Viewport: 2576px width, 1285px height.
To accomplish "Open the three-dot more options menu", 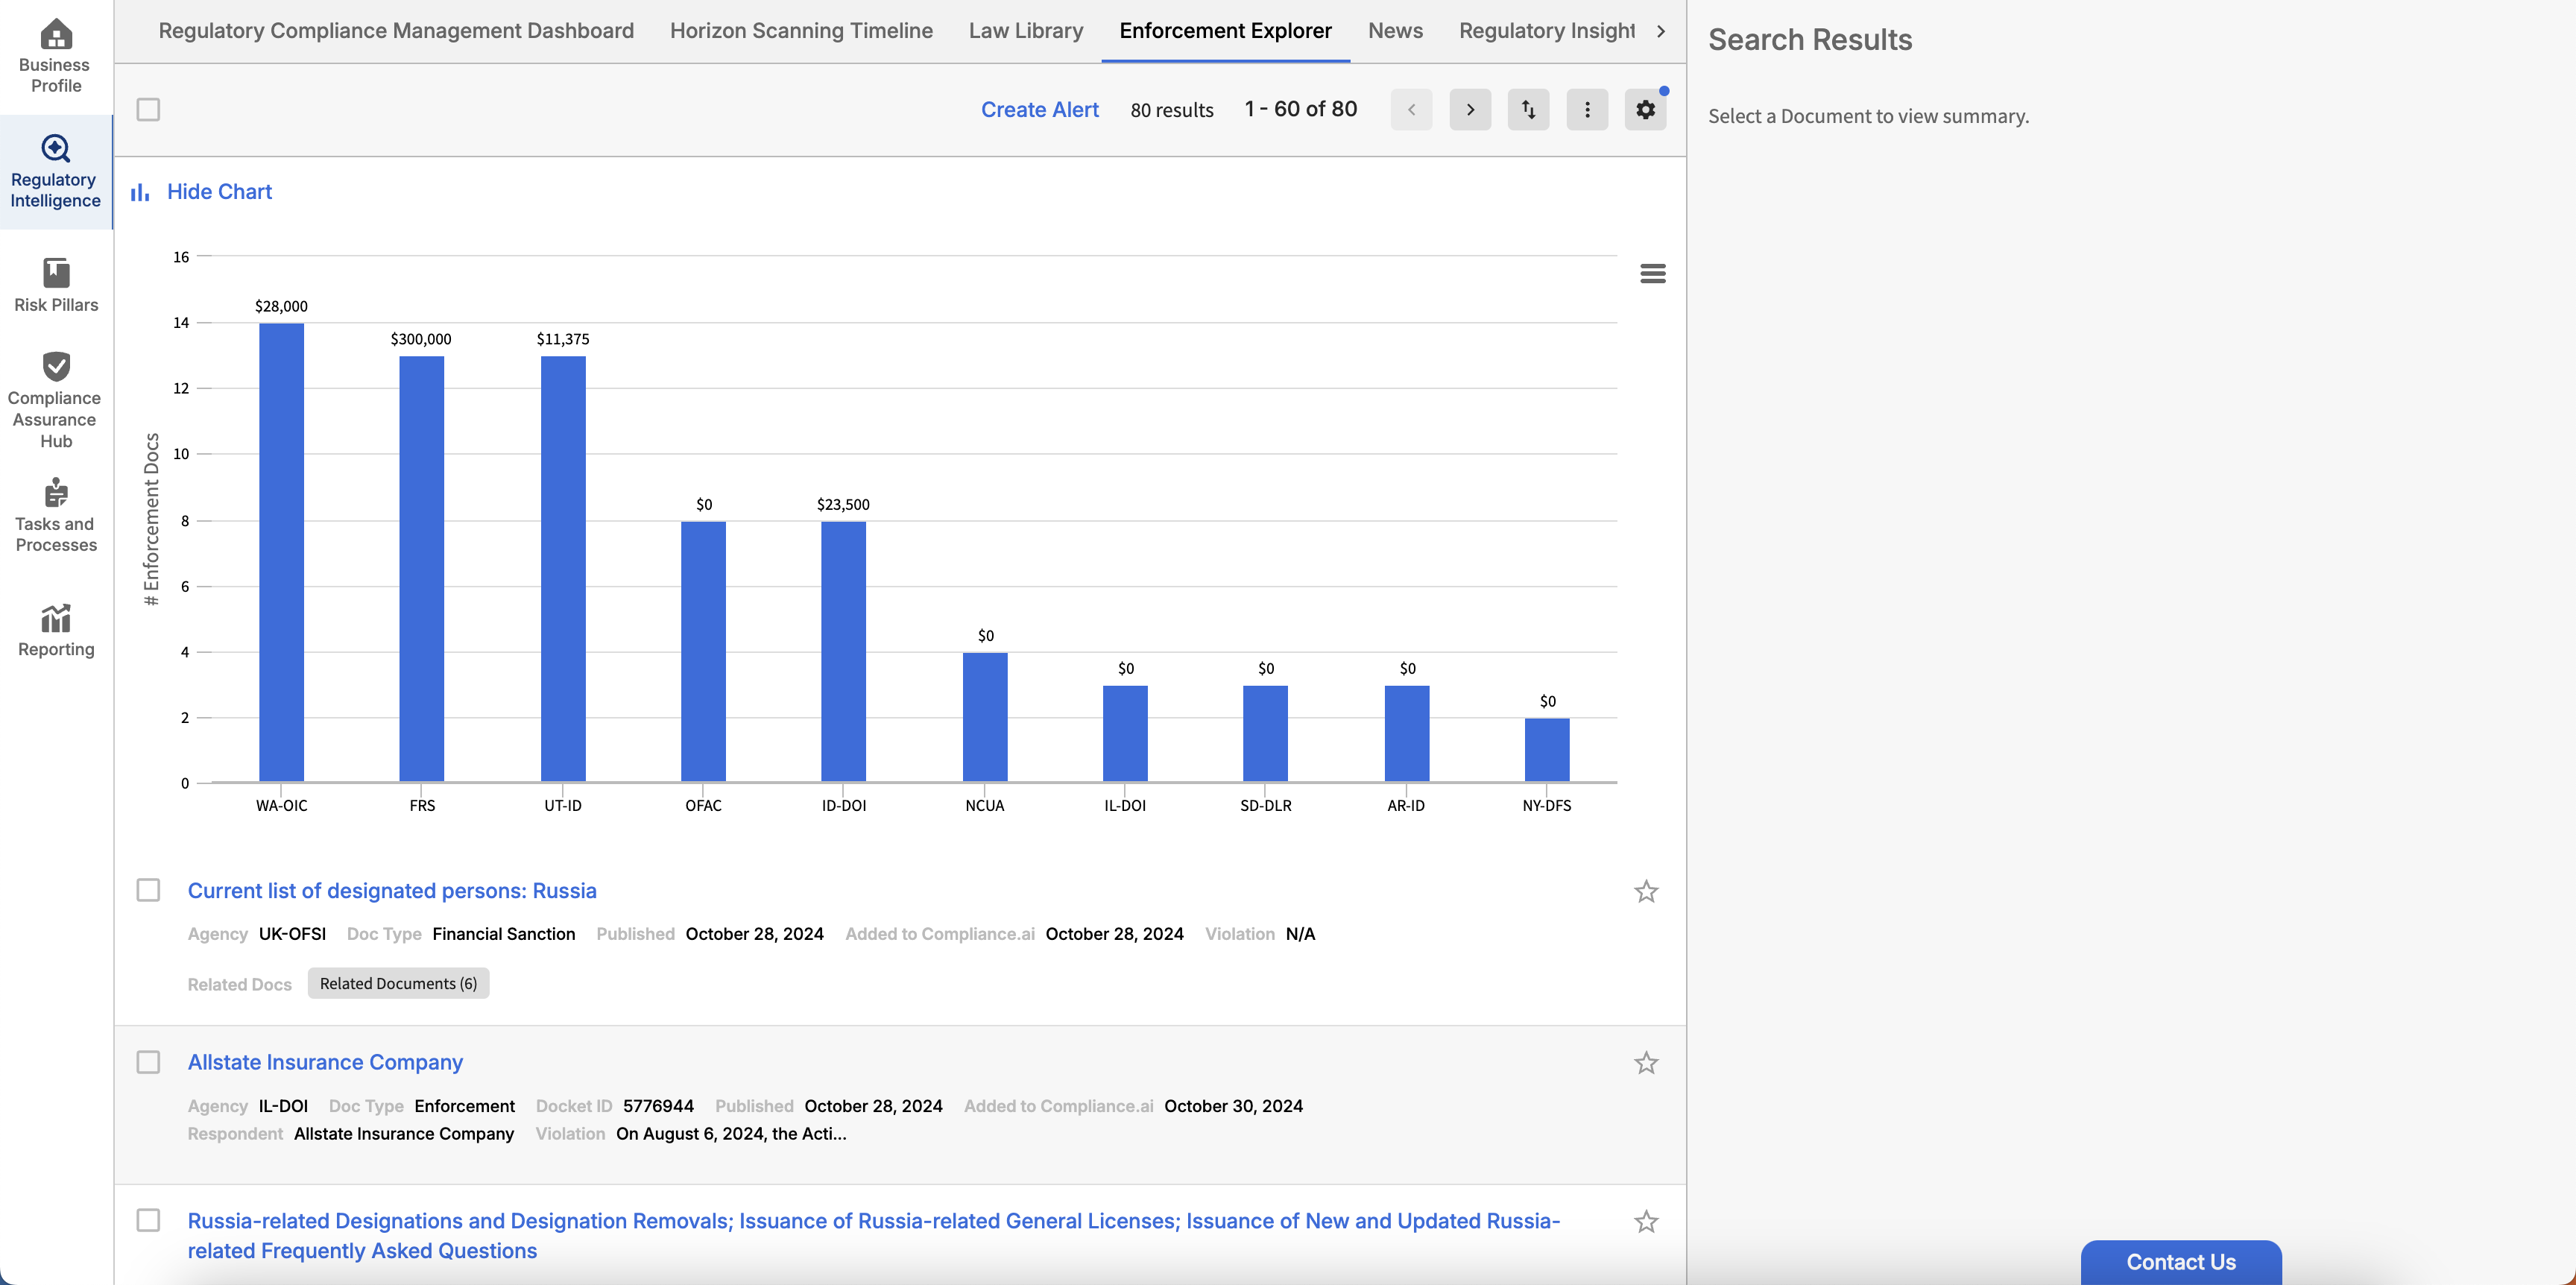I will pos(1587,110).
